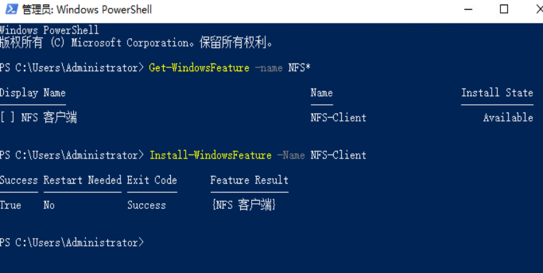Click the Success exit code value
543x273 pixels.
pos(146,205)
